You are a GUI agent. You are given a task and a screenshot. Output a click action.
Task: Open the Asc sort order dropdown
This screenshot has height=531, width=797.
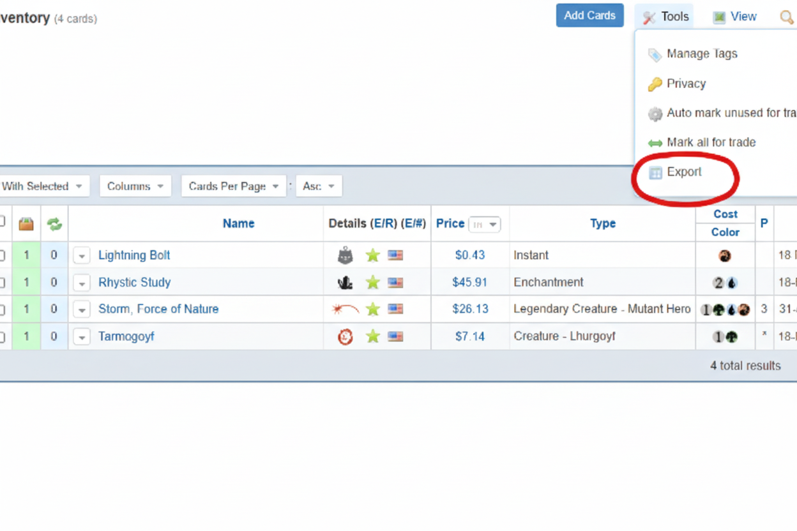click(319, 186)
